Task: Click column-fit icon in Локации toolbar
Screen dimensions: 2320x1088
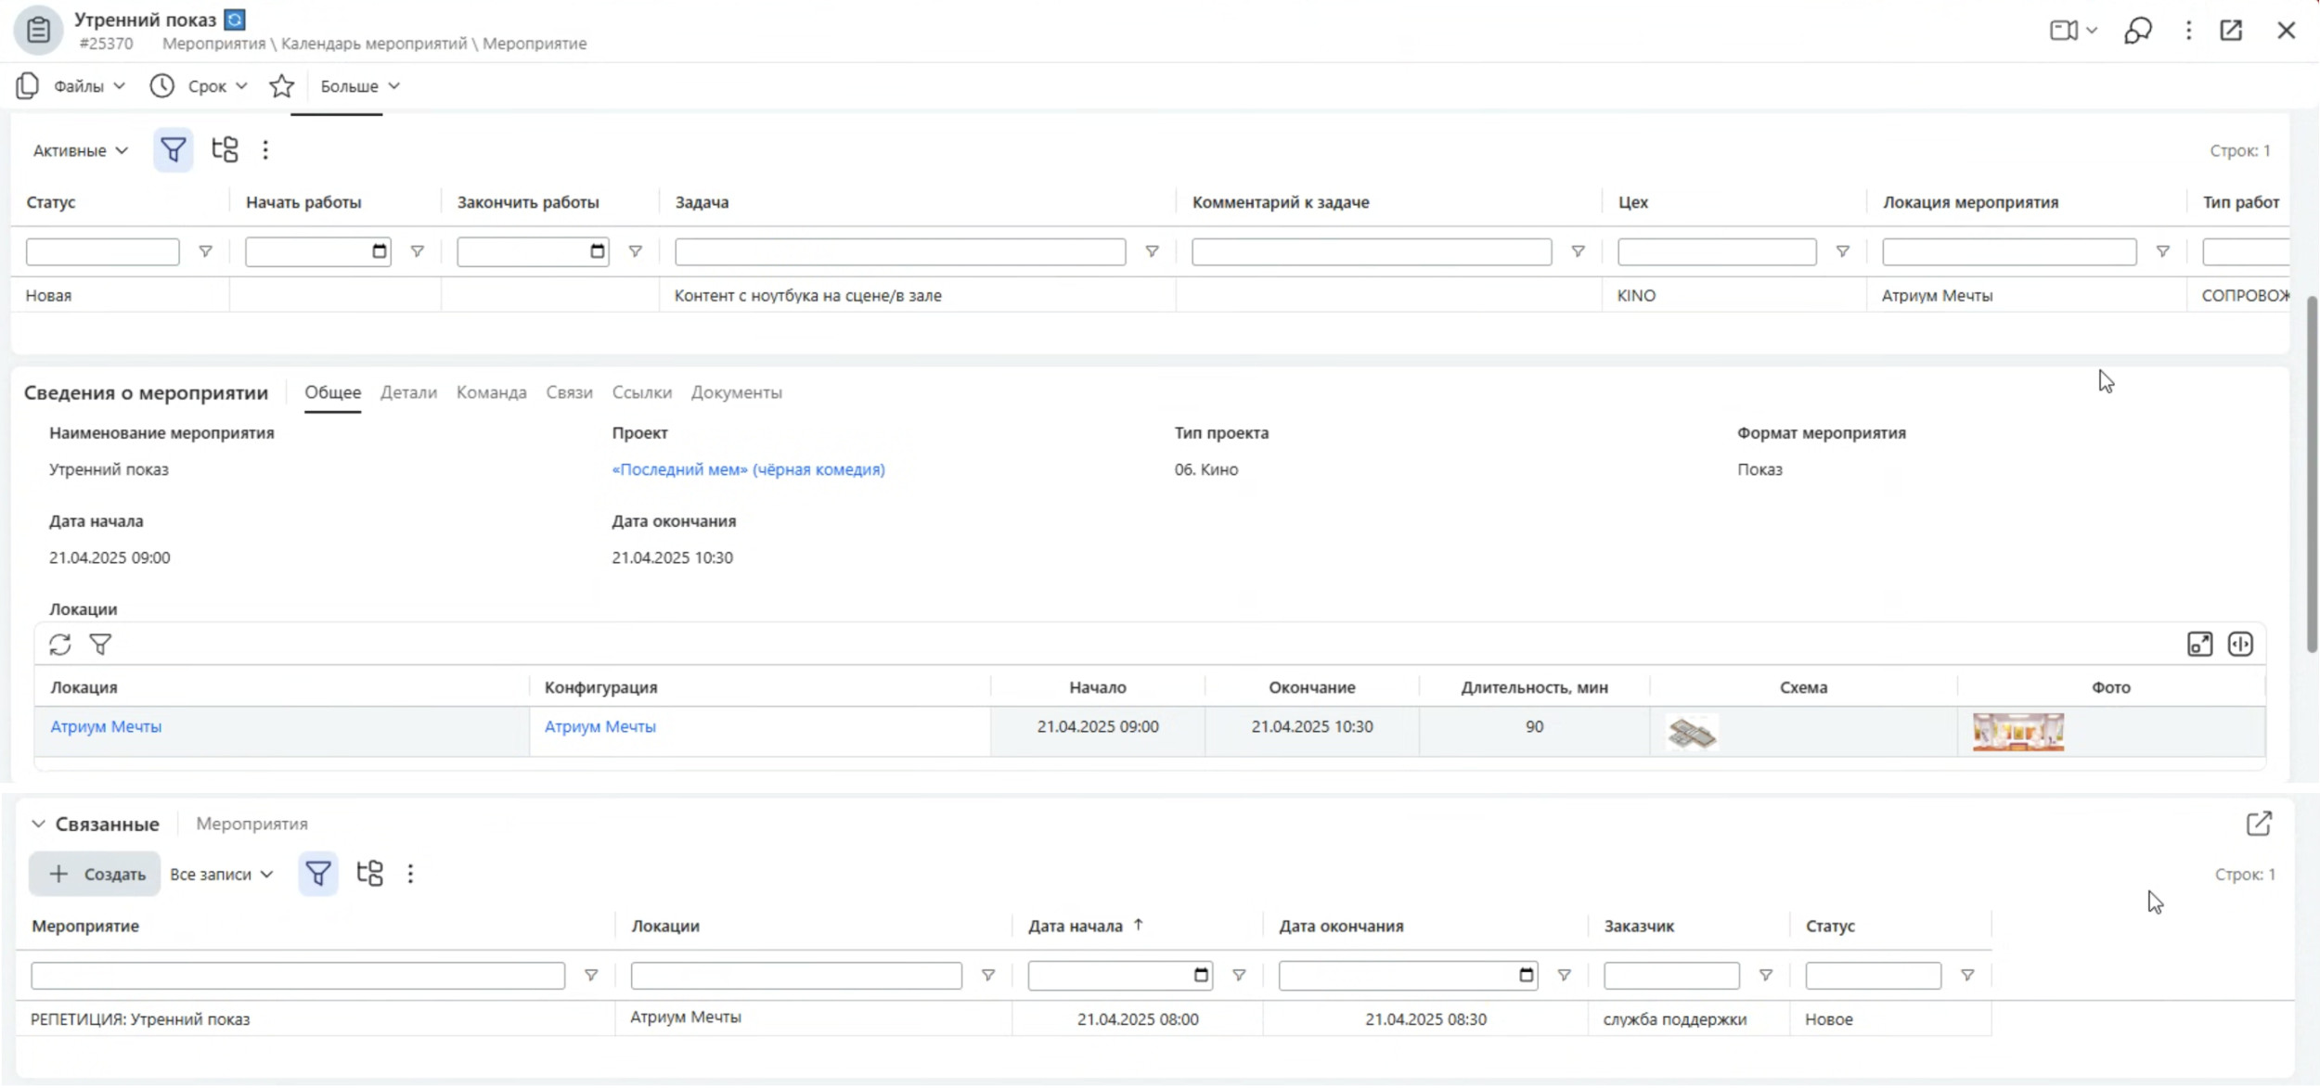Action: 2240,645
